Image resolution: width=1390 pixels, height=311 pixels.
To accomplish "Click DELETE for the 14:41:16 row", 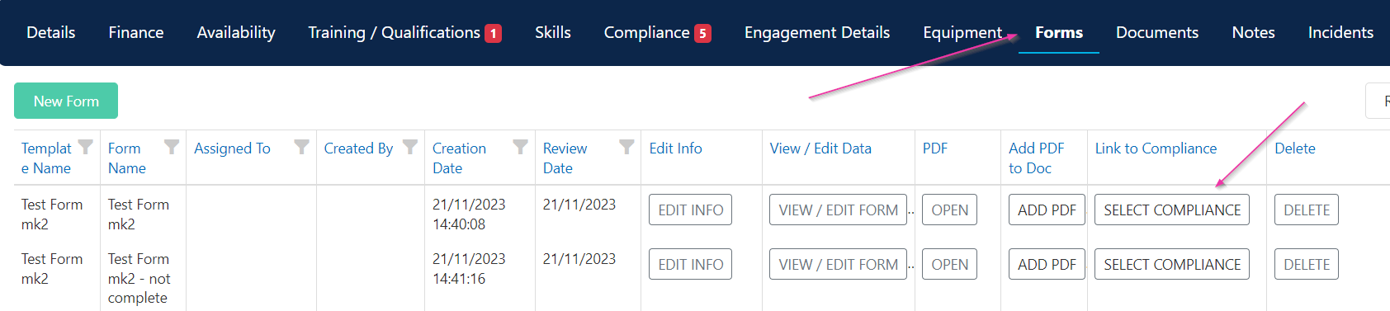I will coord(1307,264).
